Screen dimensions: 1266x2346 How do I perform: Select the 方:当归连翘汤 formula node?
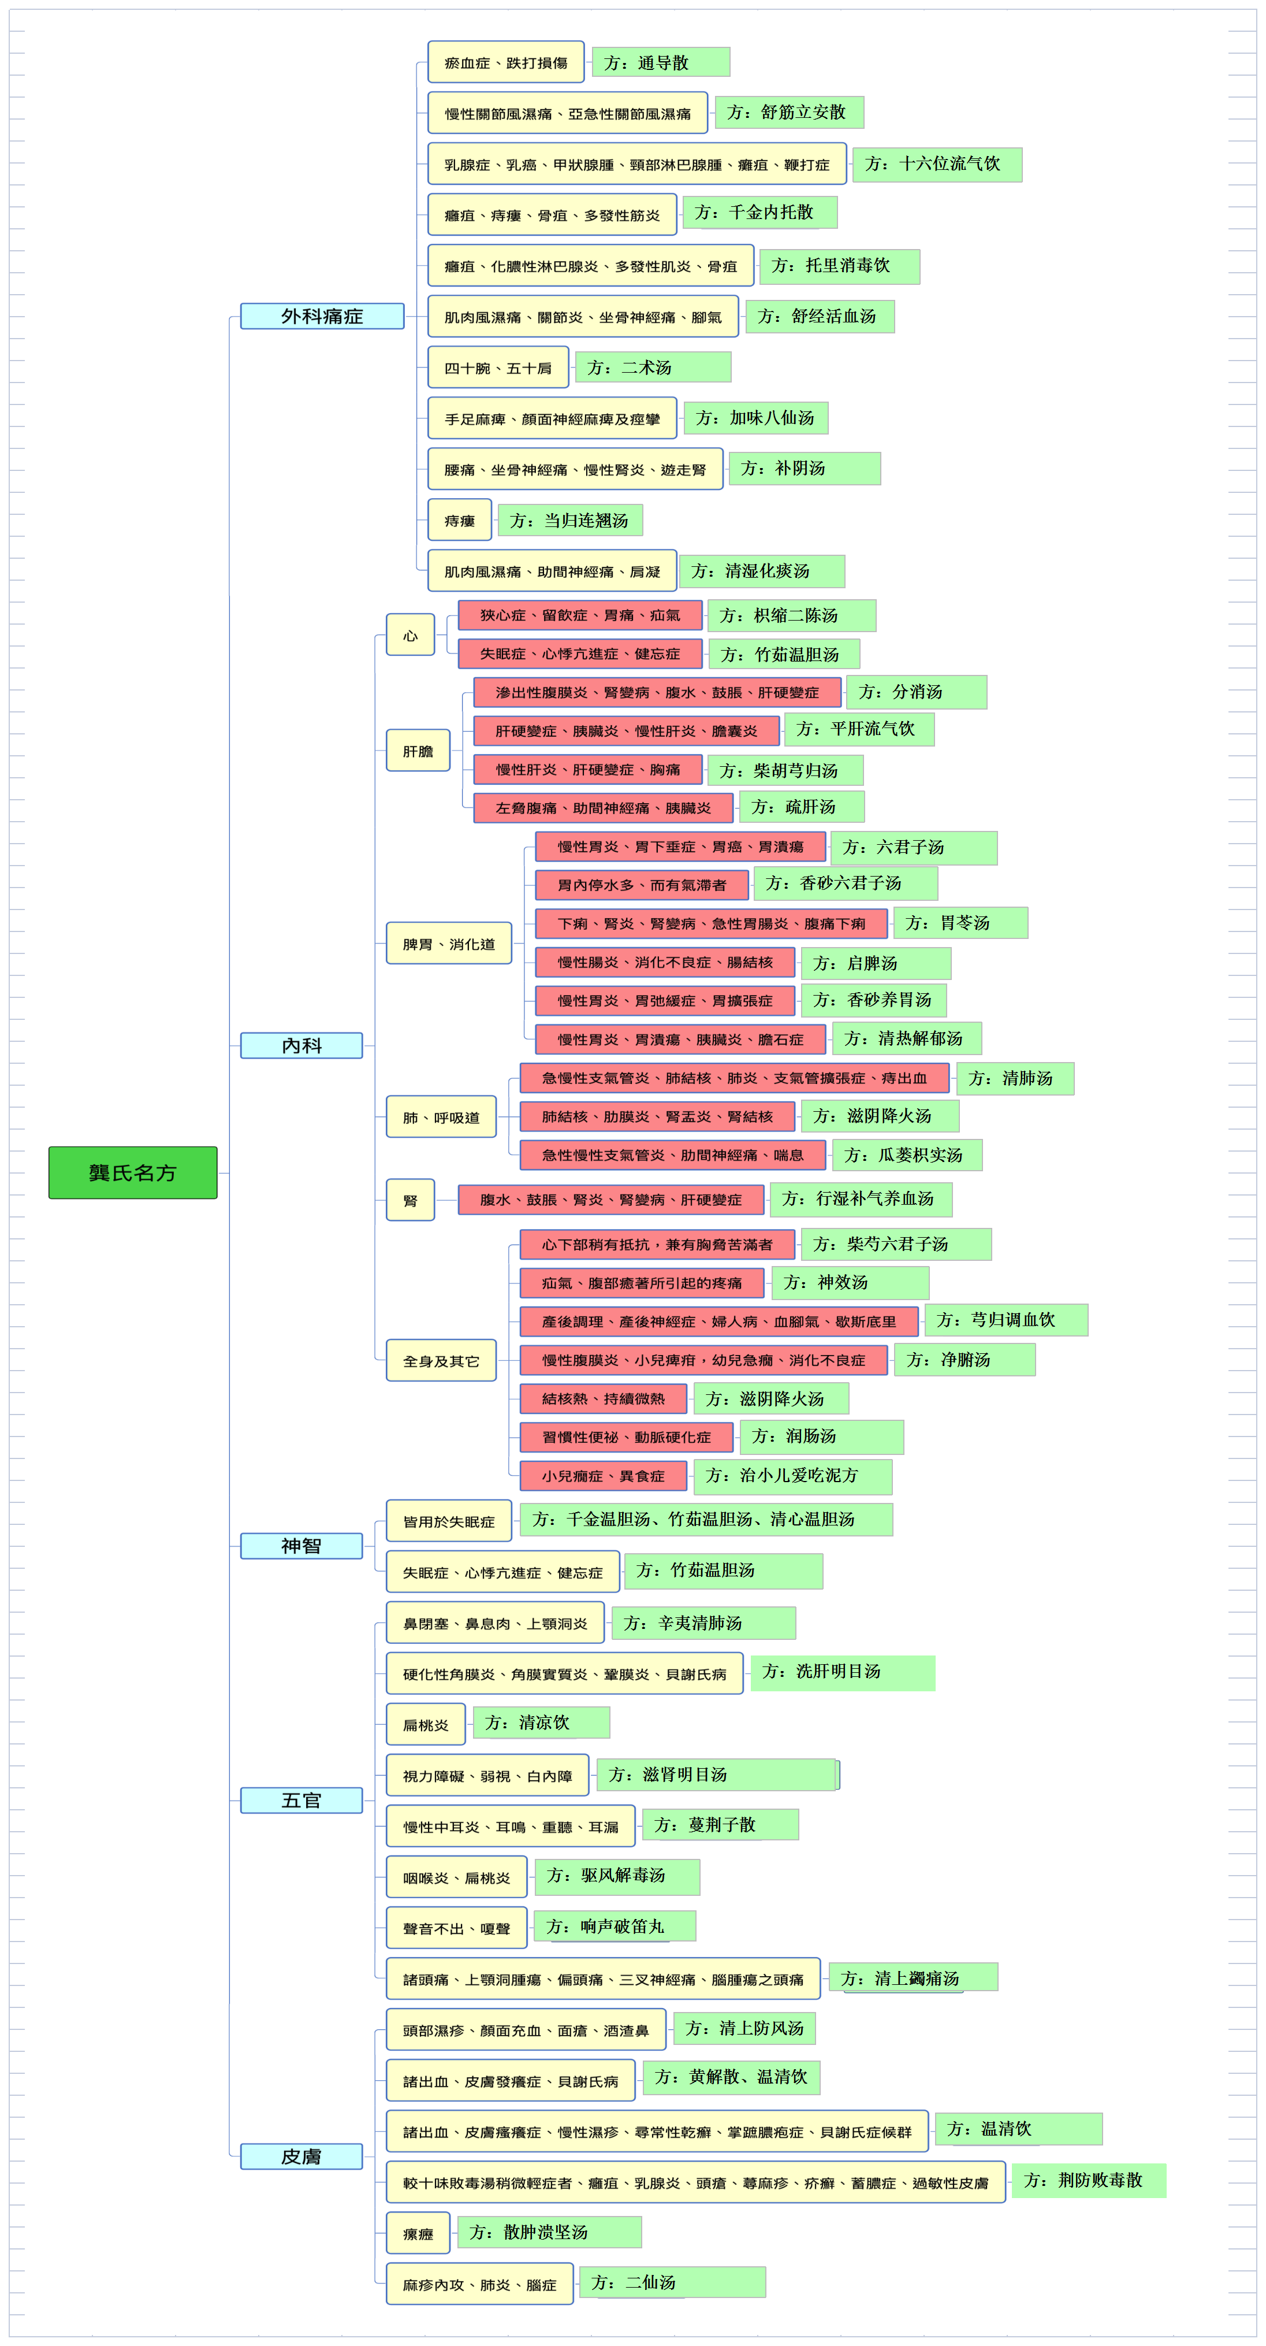coord(571,521)
